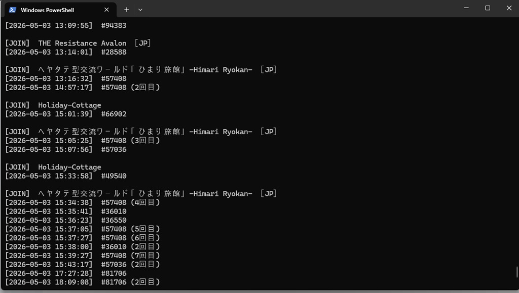This screenshot has height=293, width=519.
Task: Minimize the terminal window
Action: 466,8
